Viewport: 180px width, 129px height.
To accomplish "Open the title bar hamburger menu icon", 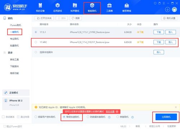I will (x=164, y=3).
